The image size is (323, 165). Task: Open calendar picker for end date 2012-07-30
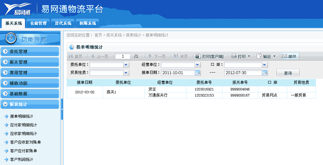tap(265, 73)
